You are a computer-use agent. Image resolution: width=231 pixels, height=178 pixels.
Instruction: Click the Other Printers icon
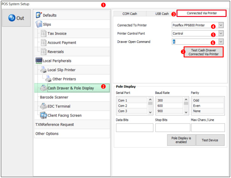pyautogui.click(x=48, y=79)
